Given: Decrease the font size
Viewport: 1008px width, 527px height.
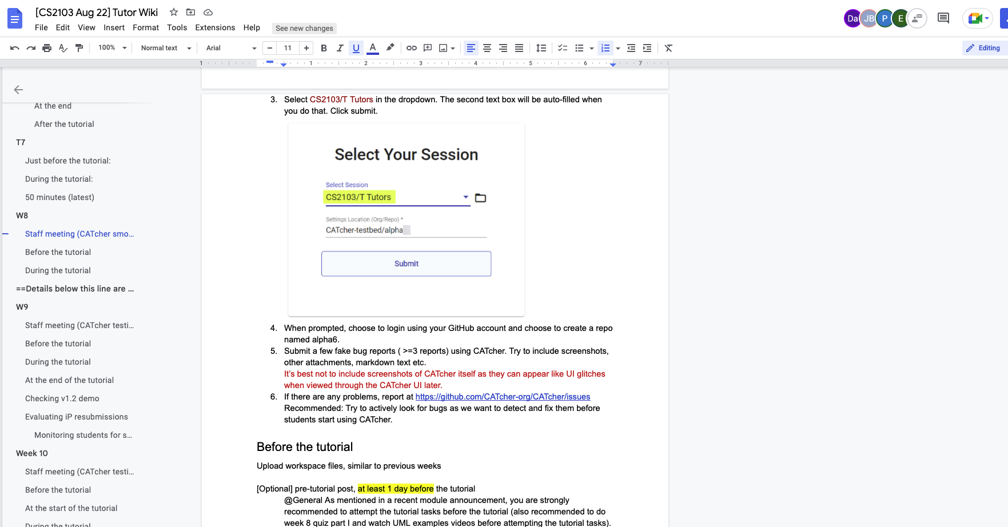Looking at the screenshot, I should (x=270, y=48).
